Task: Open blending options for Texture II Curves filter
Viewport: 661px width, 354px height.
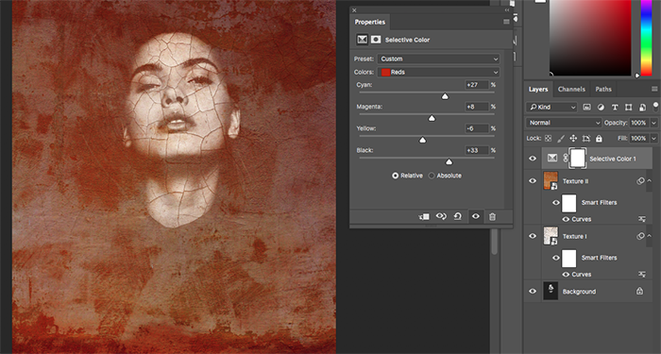Action: coord(642,219)
